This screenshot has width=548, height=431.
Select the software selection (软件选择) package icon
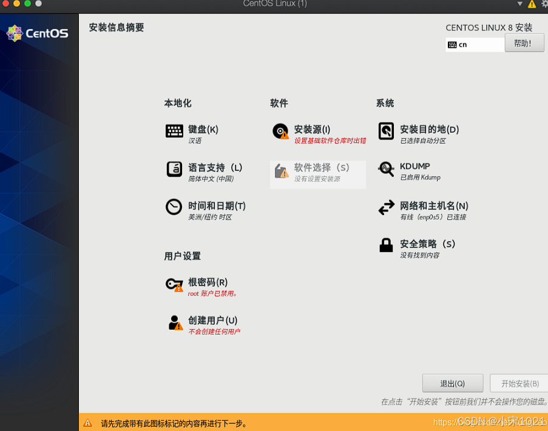[282, 171]
